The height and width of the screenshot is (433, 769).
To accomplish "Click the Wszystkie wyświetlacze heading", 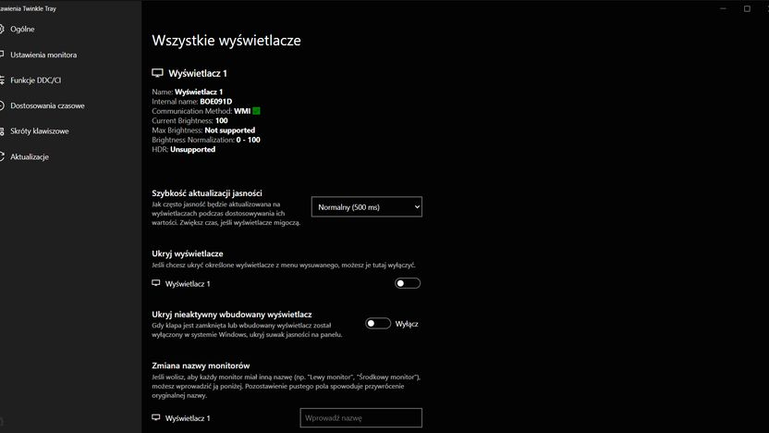I will pos(226,41).
